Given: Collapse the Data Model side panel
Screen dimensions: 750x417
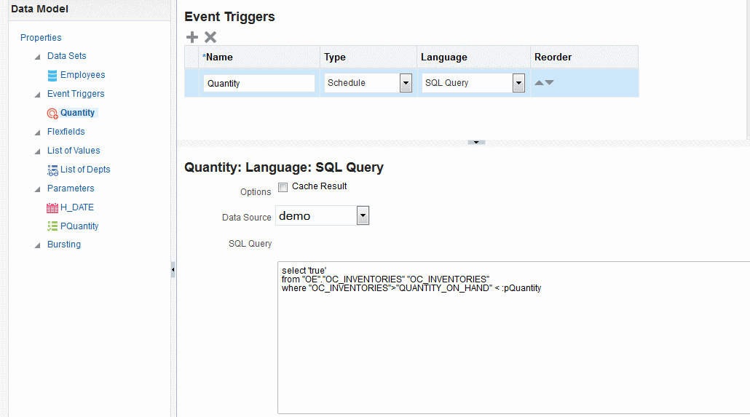Looking at the screenshot, I should point(173,270).
